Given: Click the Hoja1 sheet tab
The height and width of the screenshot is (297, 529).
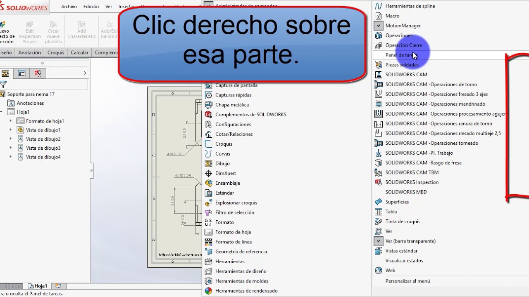Looking at the screenshot, I should (x=37, y=286).
